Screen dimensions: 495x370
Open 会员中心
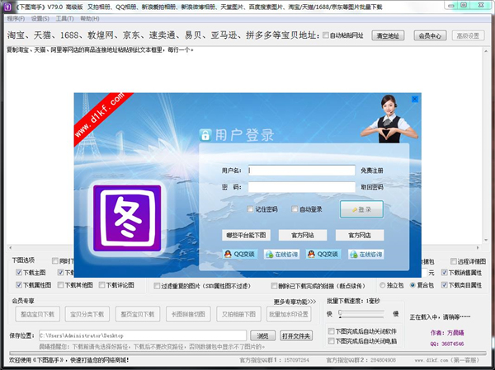pos(430,35)
